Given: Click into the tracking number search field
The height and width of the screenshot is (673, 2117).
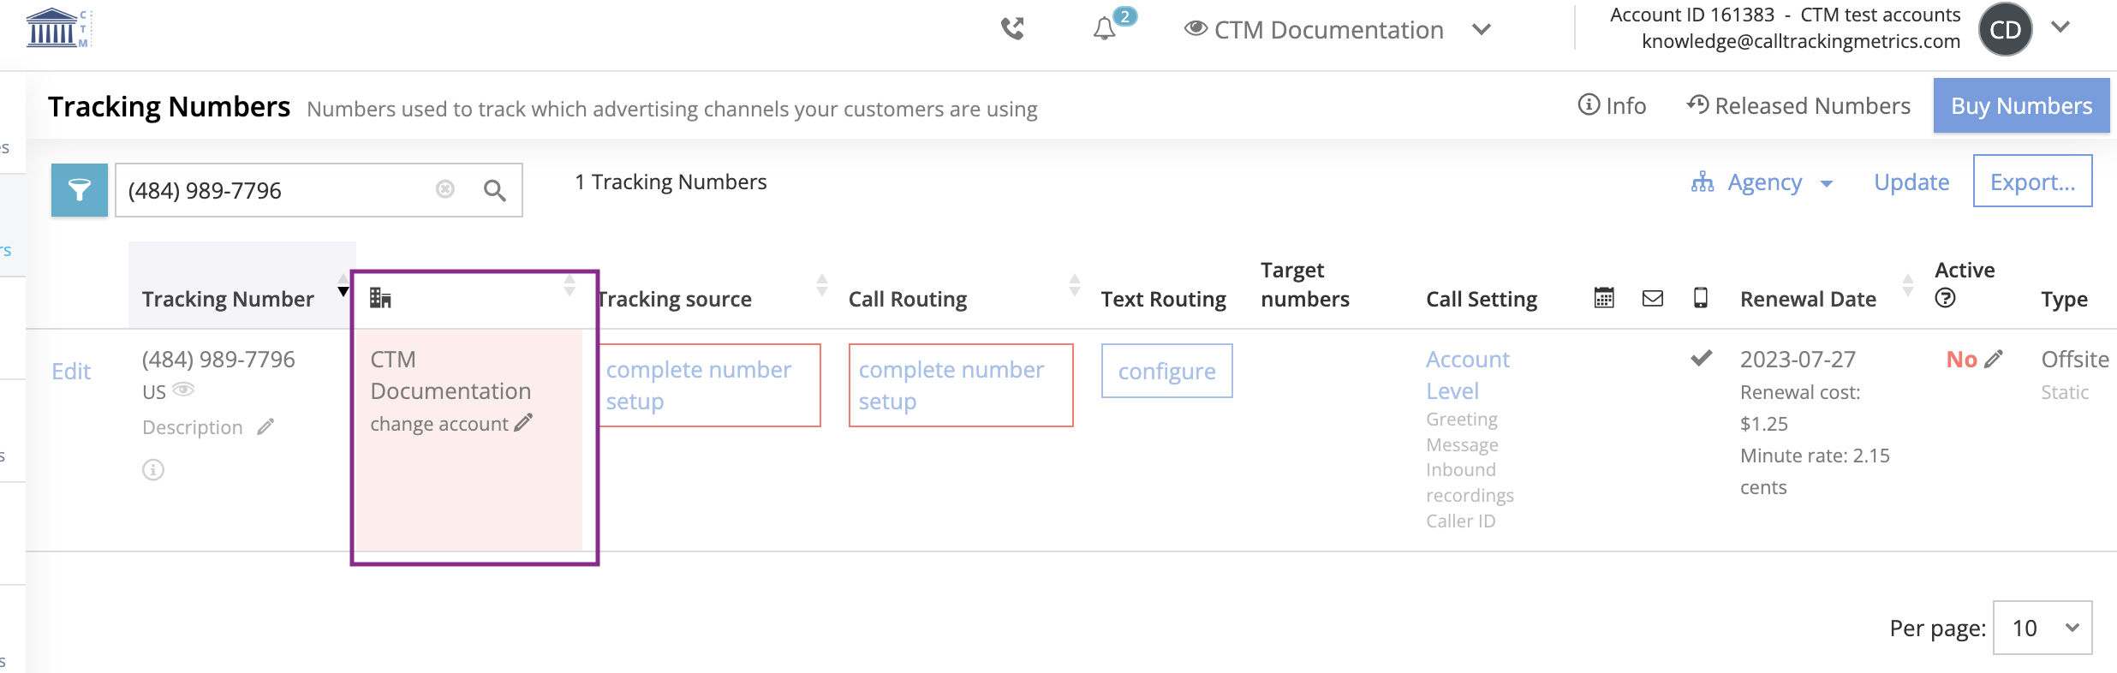Looking at the screenshot, I should coord(274,190).
